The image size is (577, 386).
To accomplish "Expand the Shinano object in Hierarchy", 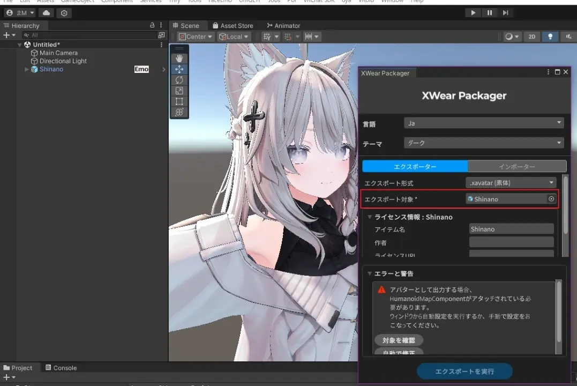I will click(26, 69).
